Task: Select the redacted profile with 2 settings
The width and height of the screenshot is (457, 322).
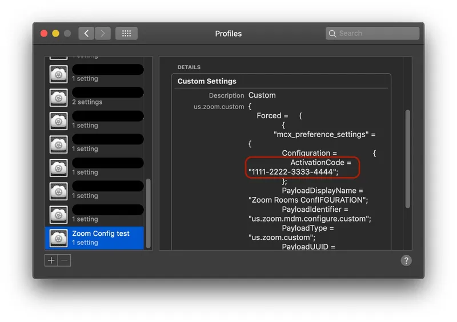Action: pos(94,97)
